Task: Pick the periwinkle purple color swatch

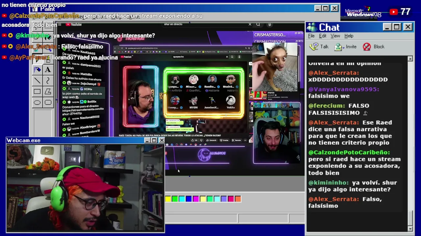Action: click(x=224, y=199)
